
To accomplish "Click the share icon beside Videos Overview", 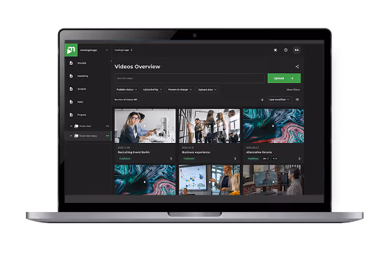I will pos(297,66).
